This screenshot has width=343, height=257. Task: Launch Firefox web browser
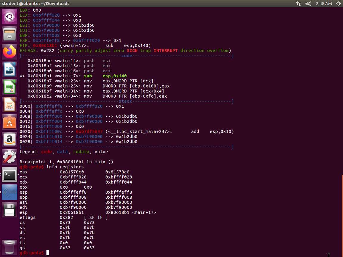point(10,52)
